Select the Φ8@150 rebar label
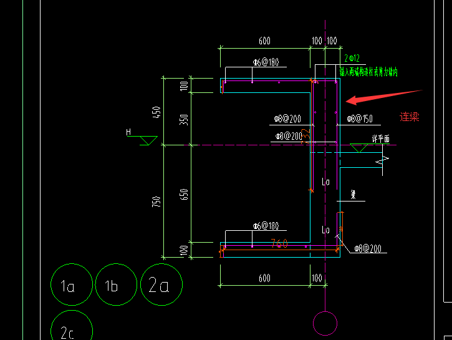This screenshot has width=452, height=340. pos(360,119)
